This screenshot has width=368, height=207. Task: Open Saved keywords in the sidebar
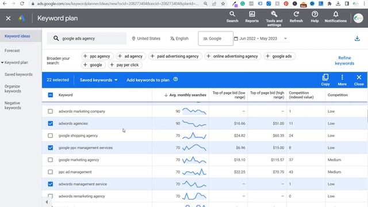pyautogui.click(x=18, y=74)
